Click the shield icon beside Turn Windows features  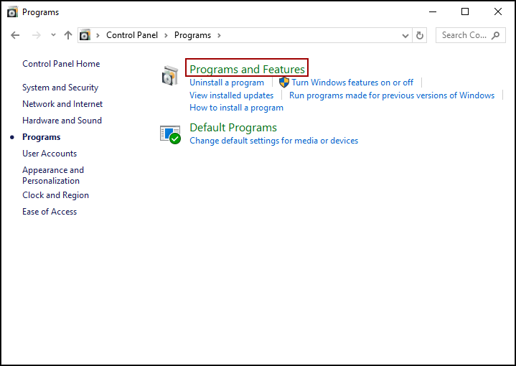[283, 83]
